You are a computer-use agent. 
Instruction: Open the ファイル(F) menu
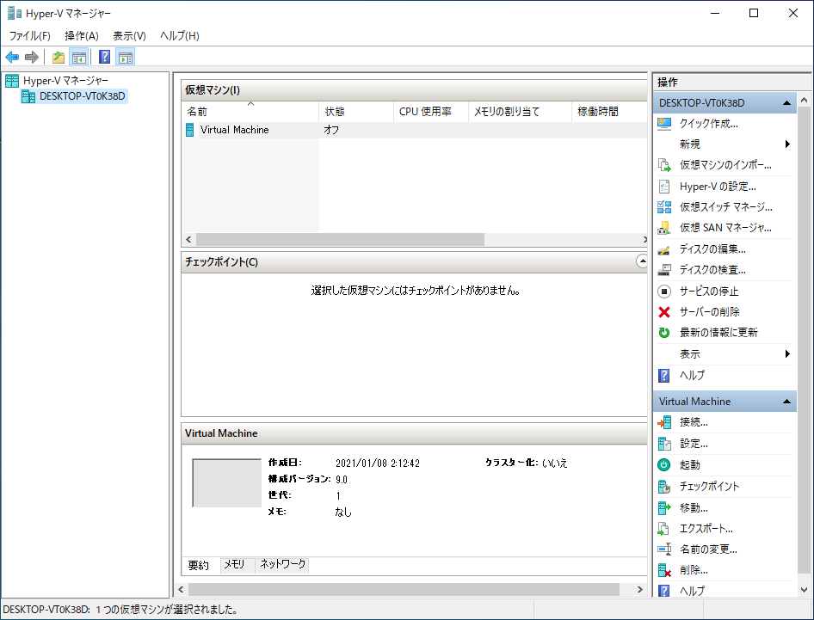pyautogui.click(x=30, y=36)
